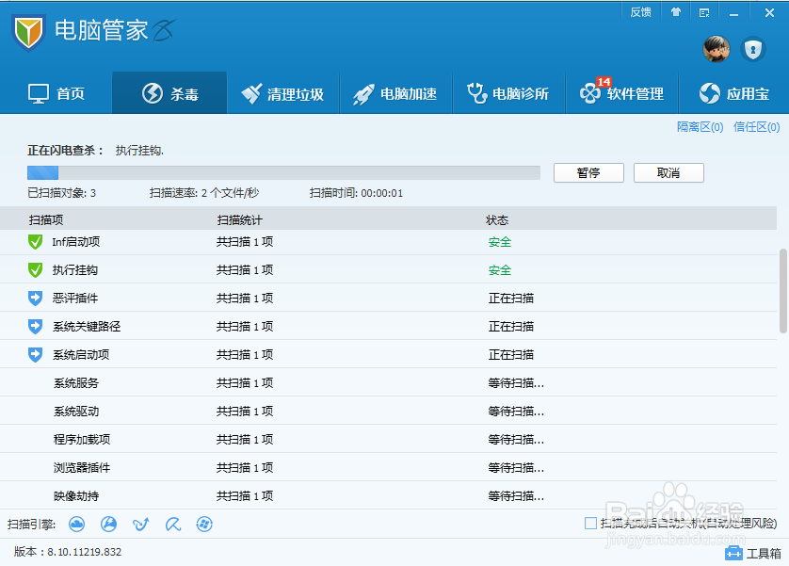
Task: Click the lightning-globe scan engine icon
Action: tap(108, 525)
